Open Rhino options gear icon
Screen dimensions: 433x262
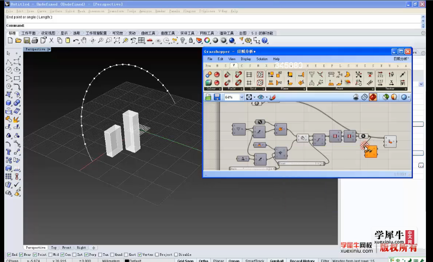(248, 41)
